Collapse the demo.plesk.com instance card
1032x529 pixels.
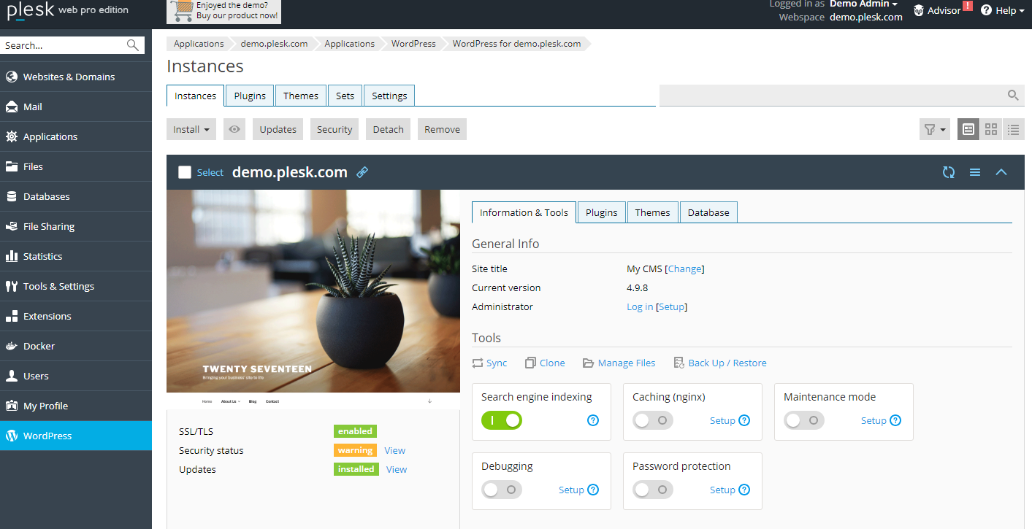[1001, 172]
